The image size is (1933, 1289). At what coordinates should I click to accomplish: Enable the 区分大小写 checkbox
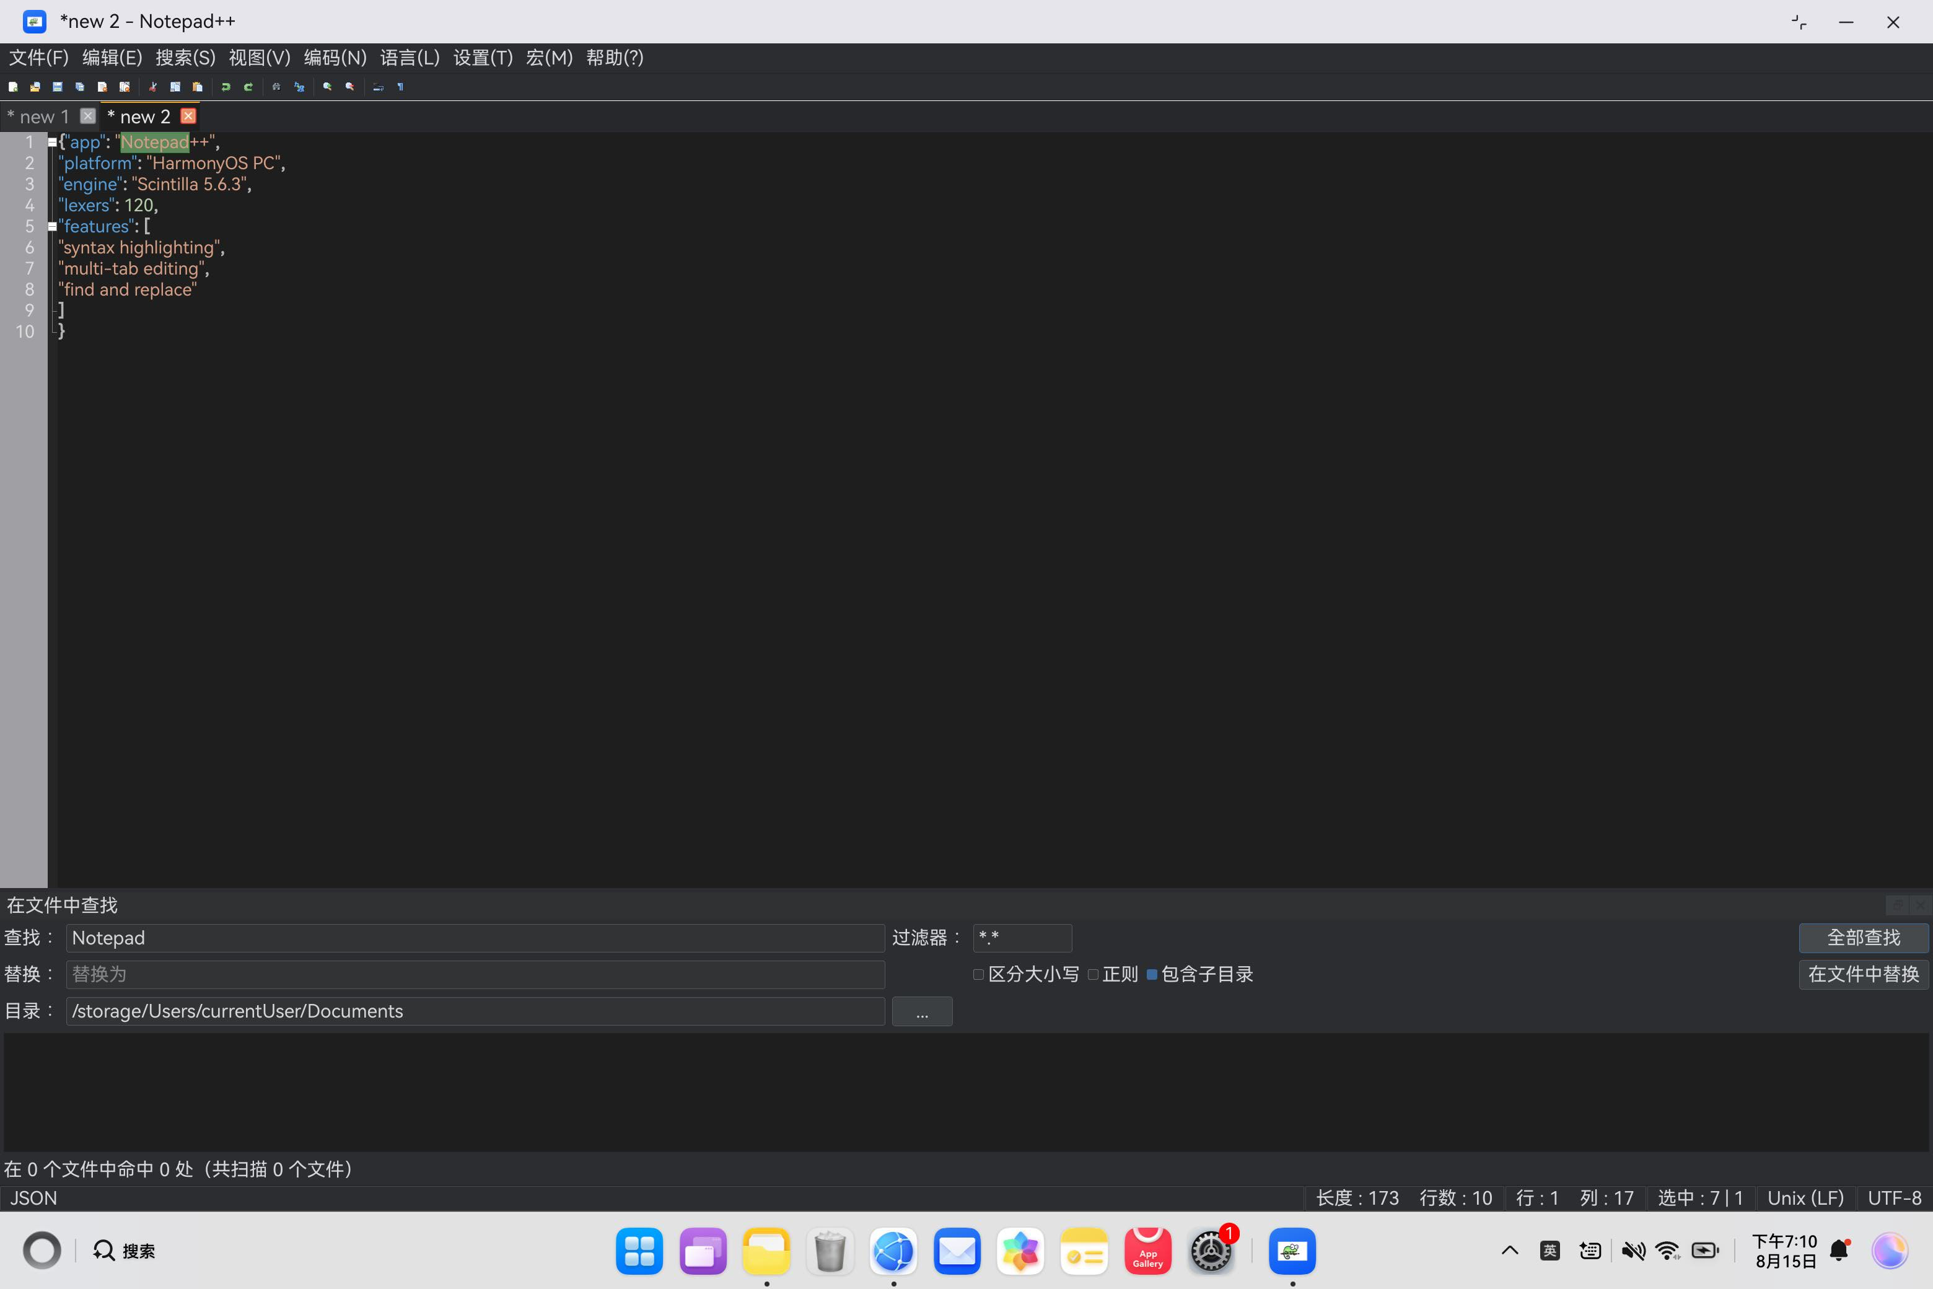[x=978, y=975]
